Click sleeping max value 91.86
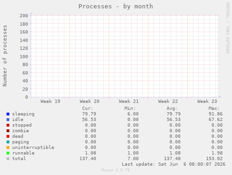This screenshot has height=175, width=232. [216, 114]
